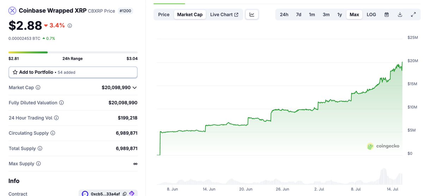Viewport: 423px width, 196px height.
Task: Click the 0xcb5...33a4af contract address
Action: 105,194
